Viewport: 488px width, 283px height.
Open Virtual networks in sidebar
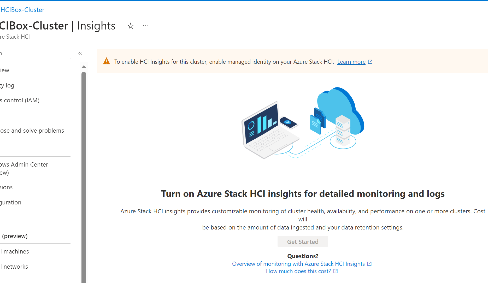14,266
